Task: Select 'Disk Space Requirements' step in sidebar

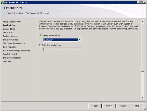Action: click(14, 43)
